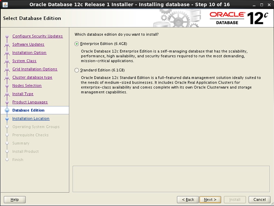
Task: Minimize the installer window
Action: click(254, 5)
